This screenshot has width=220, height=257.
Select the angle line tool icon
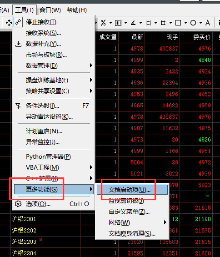point(133,23)
